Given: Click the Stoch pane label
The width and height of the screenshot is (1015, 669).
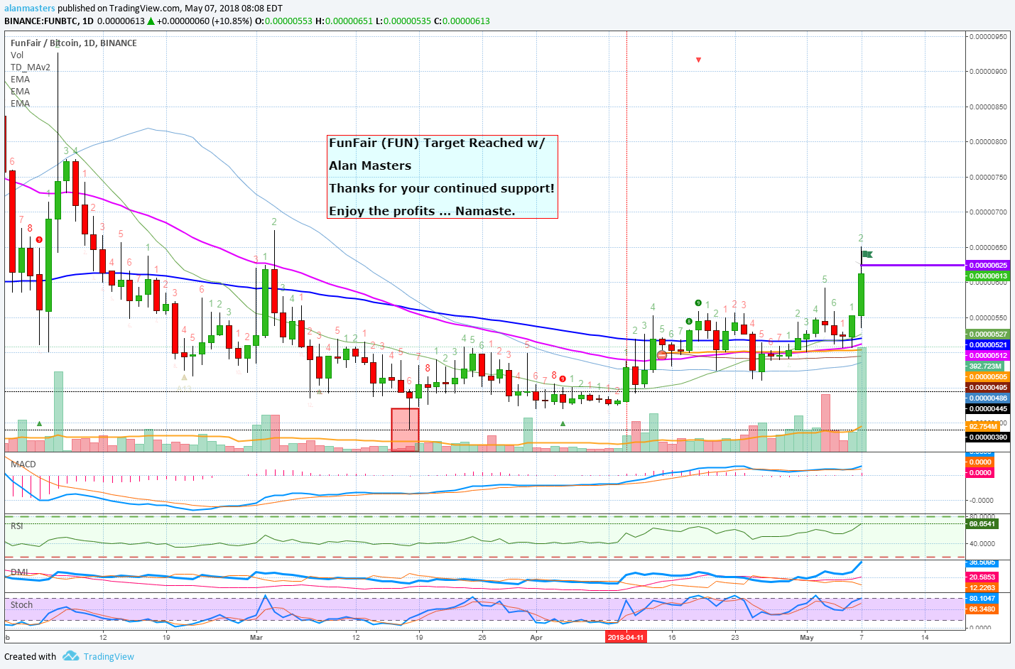Looking at the screenshot, I should point(21,604).
